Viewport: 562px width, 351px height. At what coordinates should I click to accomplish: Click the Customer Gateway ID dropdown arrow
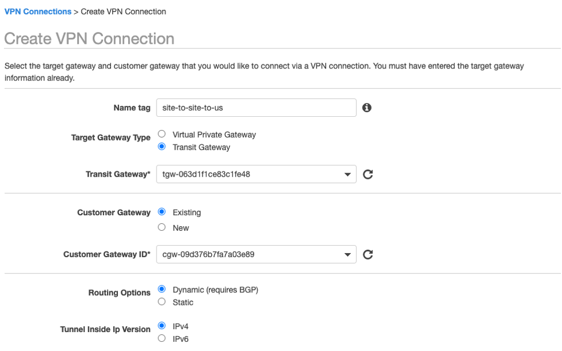click(x=347, y=254)
